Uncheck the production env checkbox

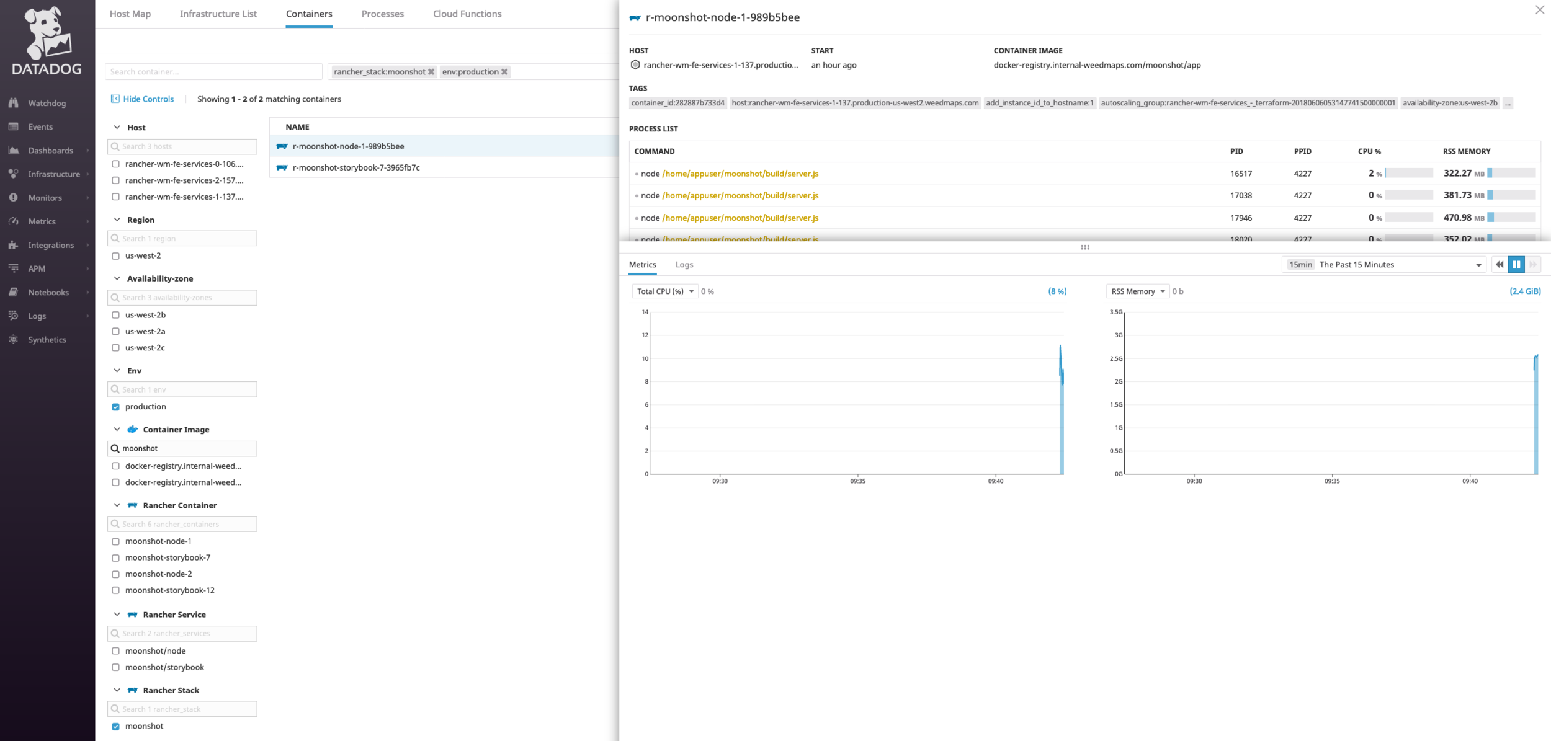116,407
